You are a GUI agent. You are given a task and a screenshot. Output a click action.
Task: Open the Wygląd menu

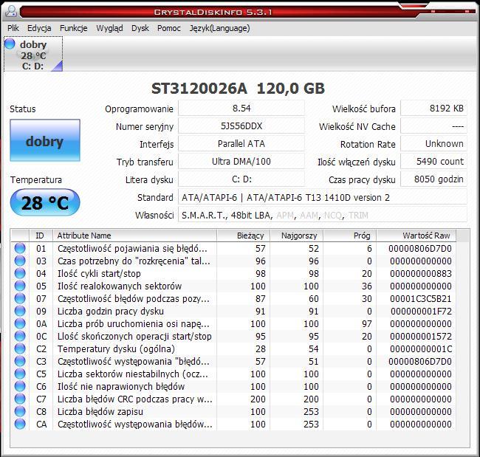(109, 28)
